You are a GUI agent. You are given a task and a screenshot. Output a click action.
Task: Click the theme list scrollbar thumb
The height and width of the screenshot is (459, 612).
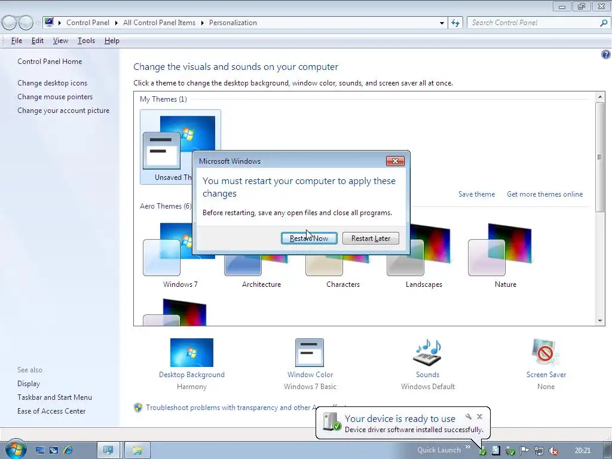(x=600, y=157)
